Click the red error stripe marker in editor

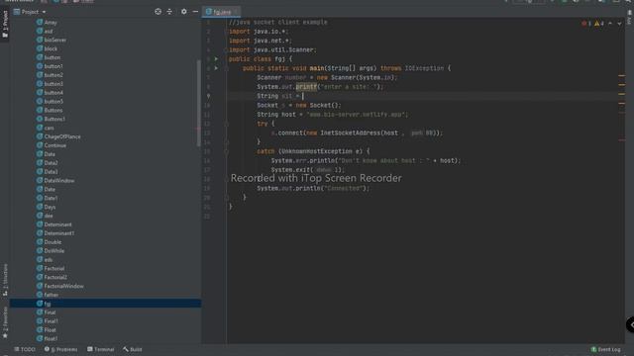click(621, 140)
